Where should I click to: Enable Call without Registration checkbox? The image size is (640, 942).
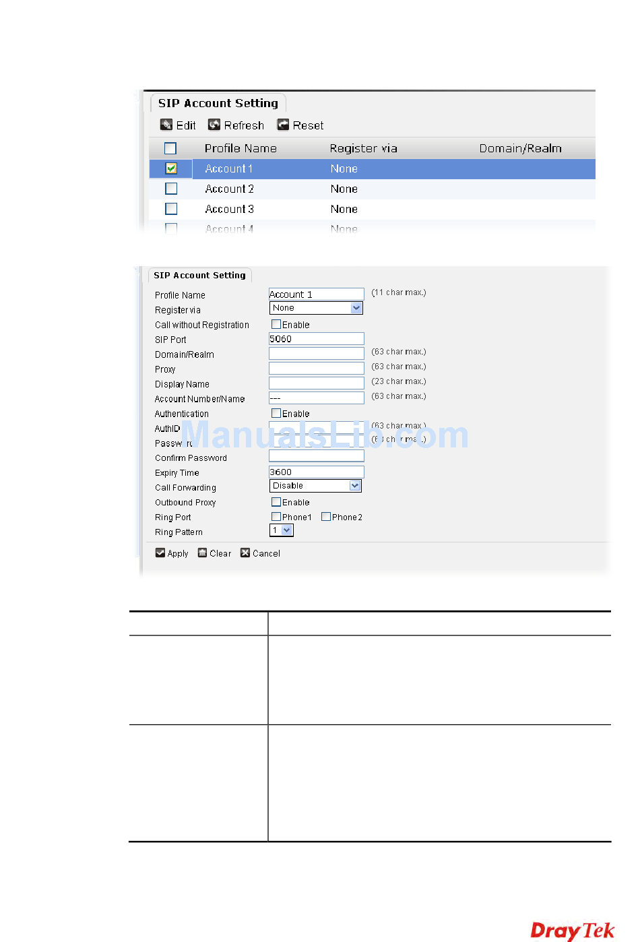pos(276,324)
